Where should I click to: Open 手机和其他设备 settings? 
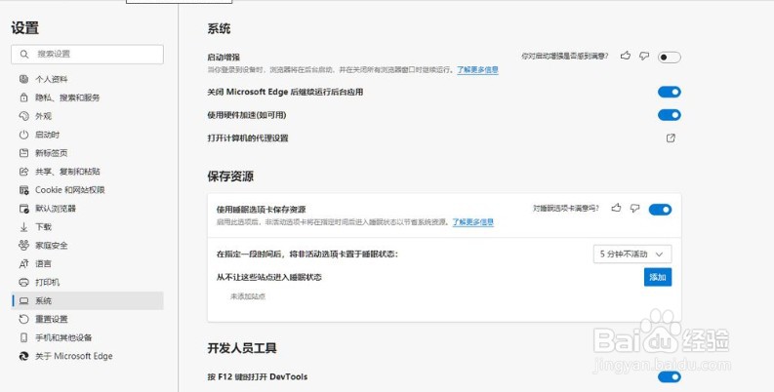coord(88,337)
